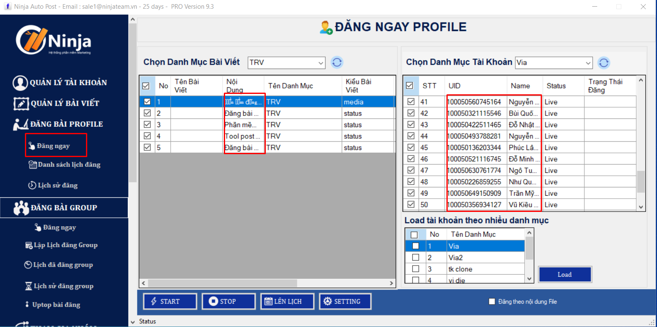
Task: Enable Đăng theo nội dung File checkbox
Action: pos(492,302)
